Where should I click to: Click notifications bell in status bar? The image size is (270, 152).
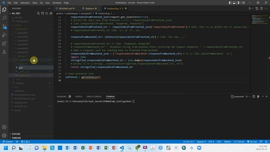(266, 142)
